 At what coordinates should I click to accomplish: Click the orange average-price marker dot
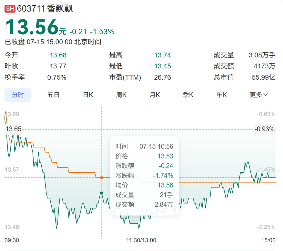(102, 178)
